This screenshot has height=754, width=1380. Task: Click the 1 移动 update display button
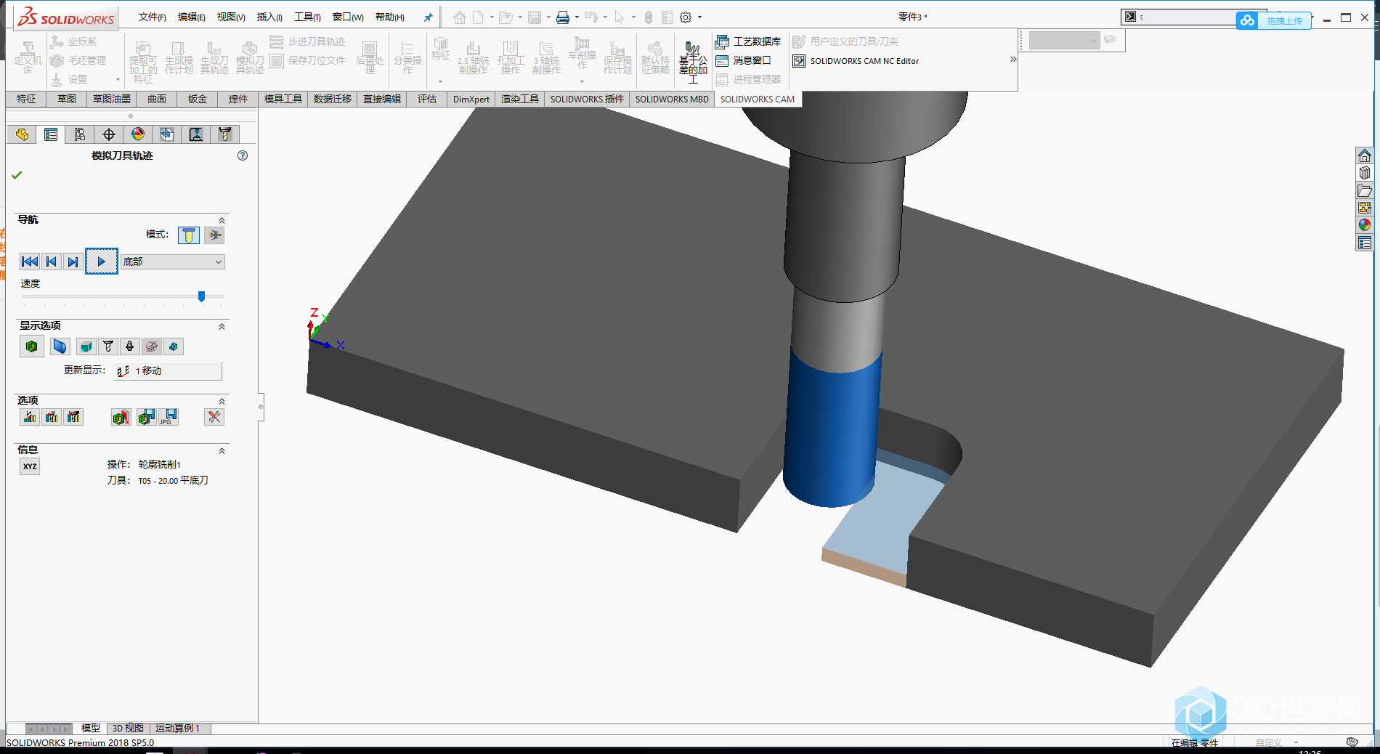pos(168,371)
